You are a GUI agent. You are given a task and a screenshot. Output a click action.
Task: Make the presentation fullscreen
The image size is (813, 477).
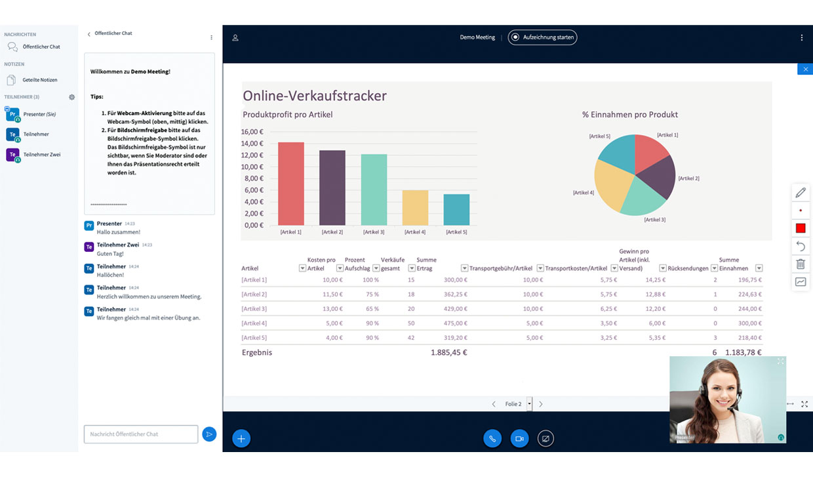coord(804,404)
